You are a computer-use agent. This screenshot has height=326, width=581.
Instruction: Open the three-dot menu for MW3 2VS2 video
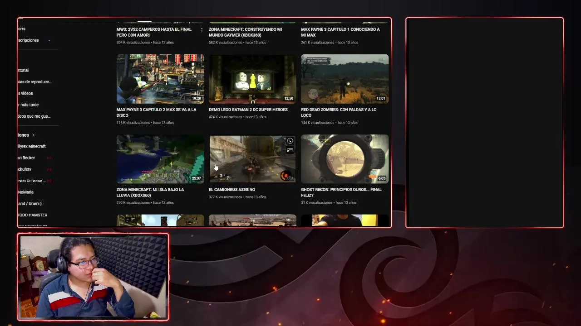pos(202,30)
